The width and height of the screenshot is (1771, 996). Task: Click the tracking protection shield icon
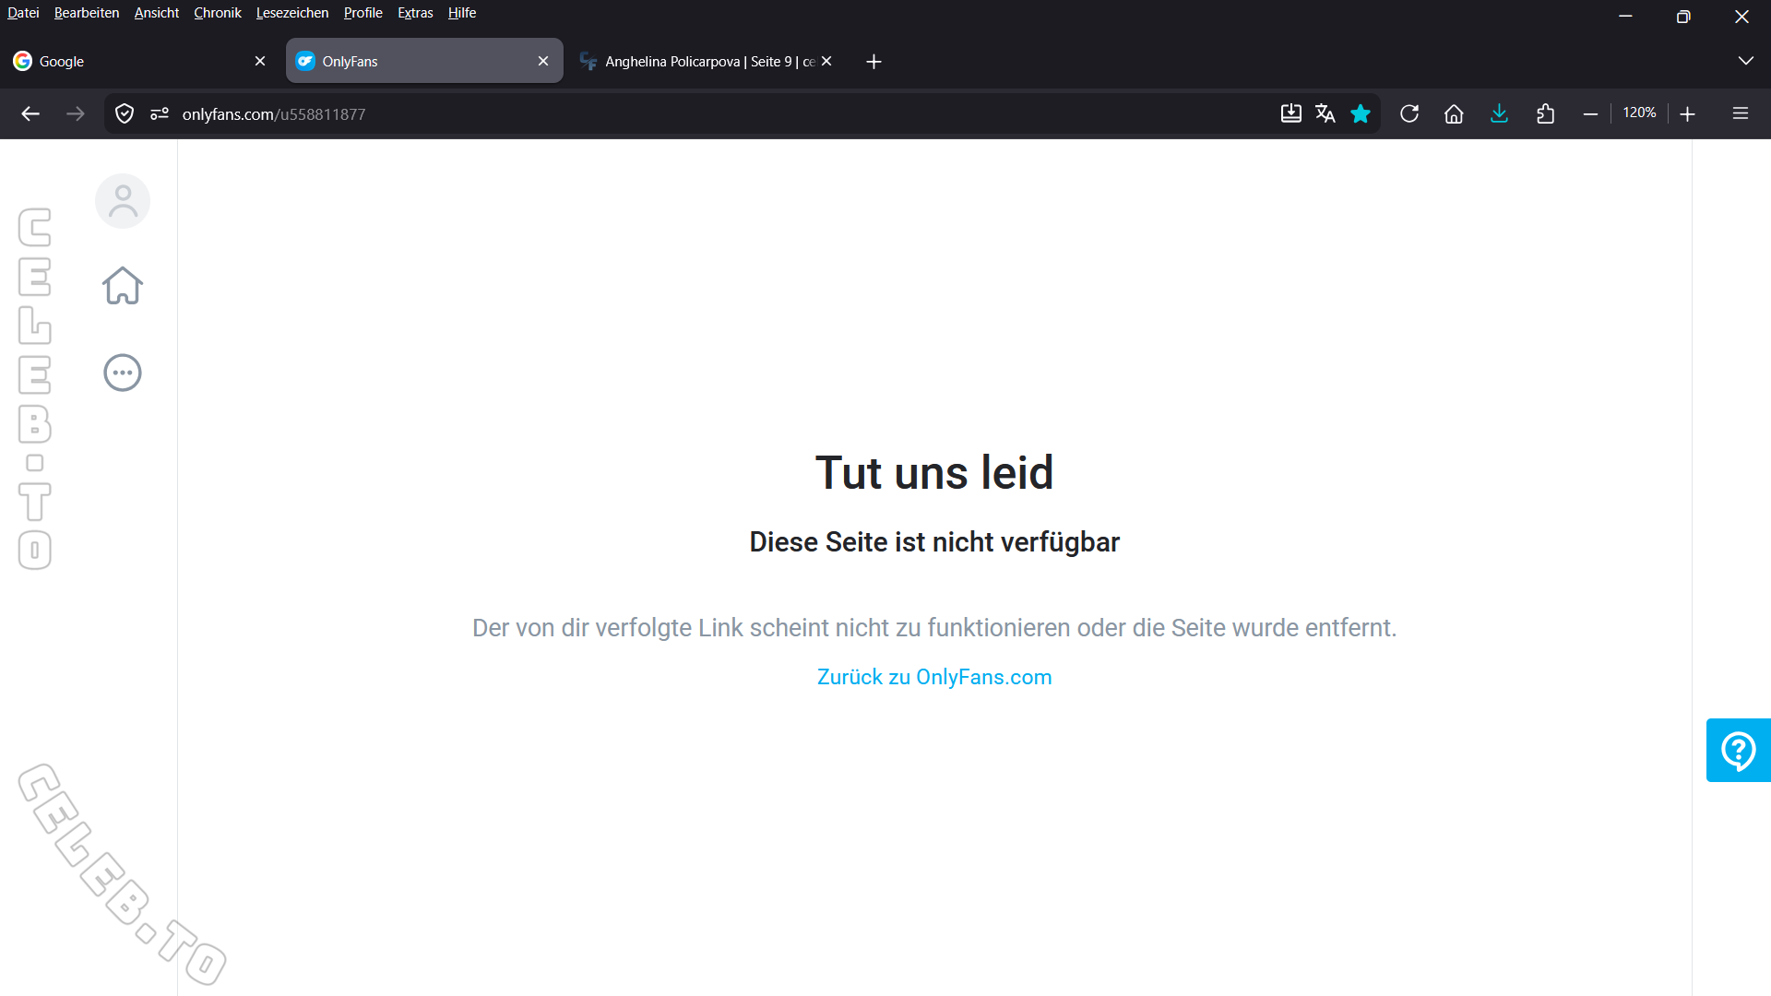(125, 113)
